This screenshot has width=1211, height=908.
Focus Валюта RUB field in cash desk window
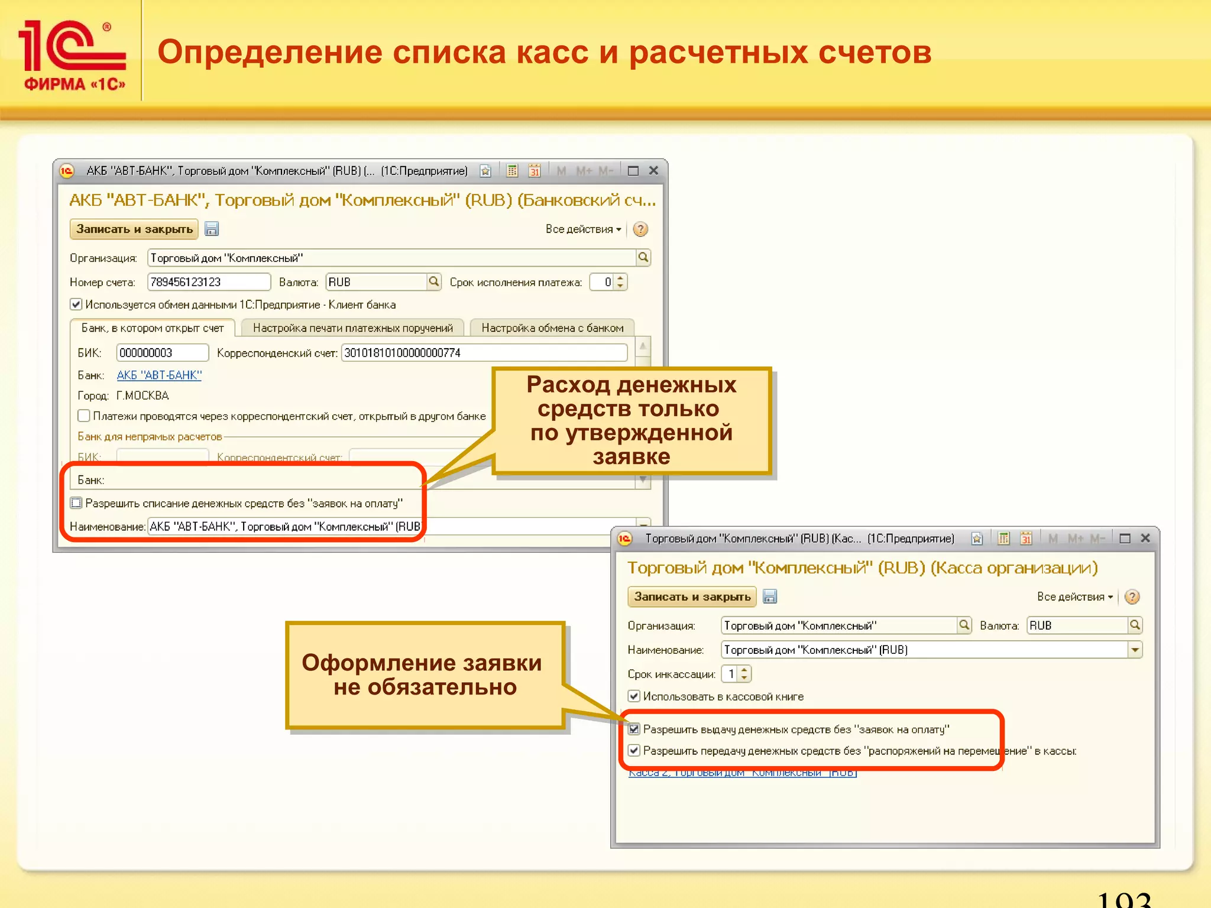[x=1078, y=625]
